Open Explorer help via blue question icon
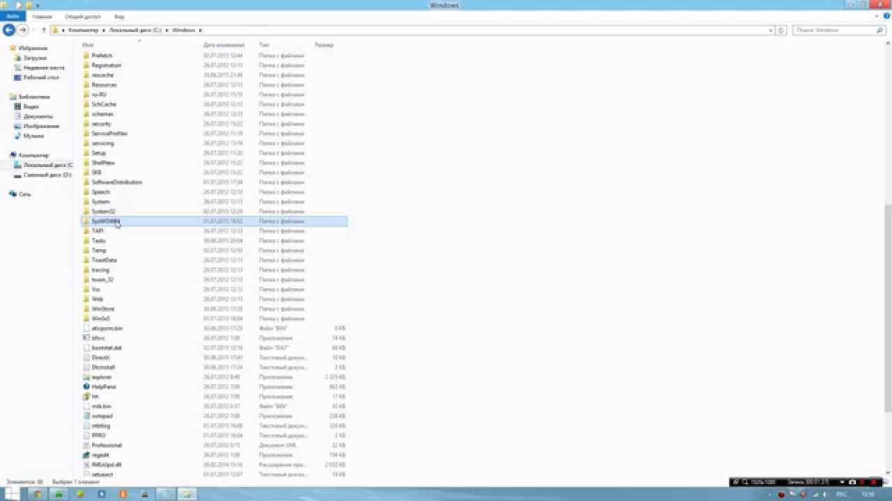 [887, 16]
